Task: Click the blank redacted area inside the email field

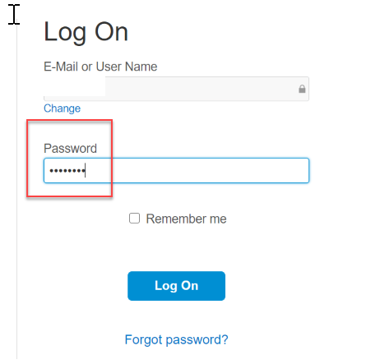Action: [x=75, y=86]
